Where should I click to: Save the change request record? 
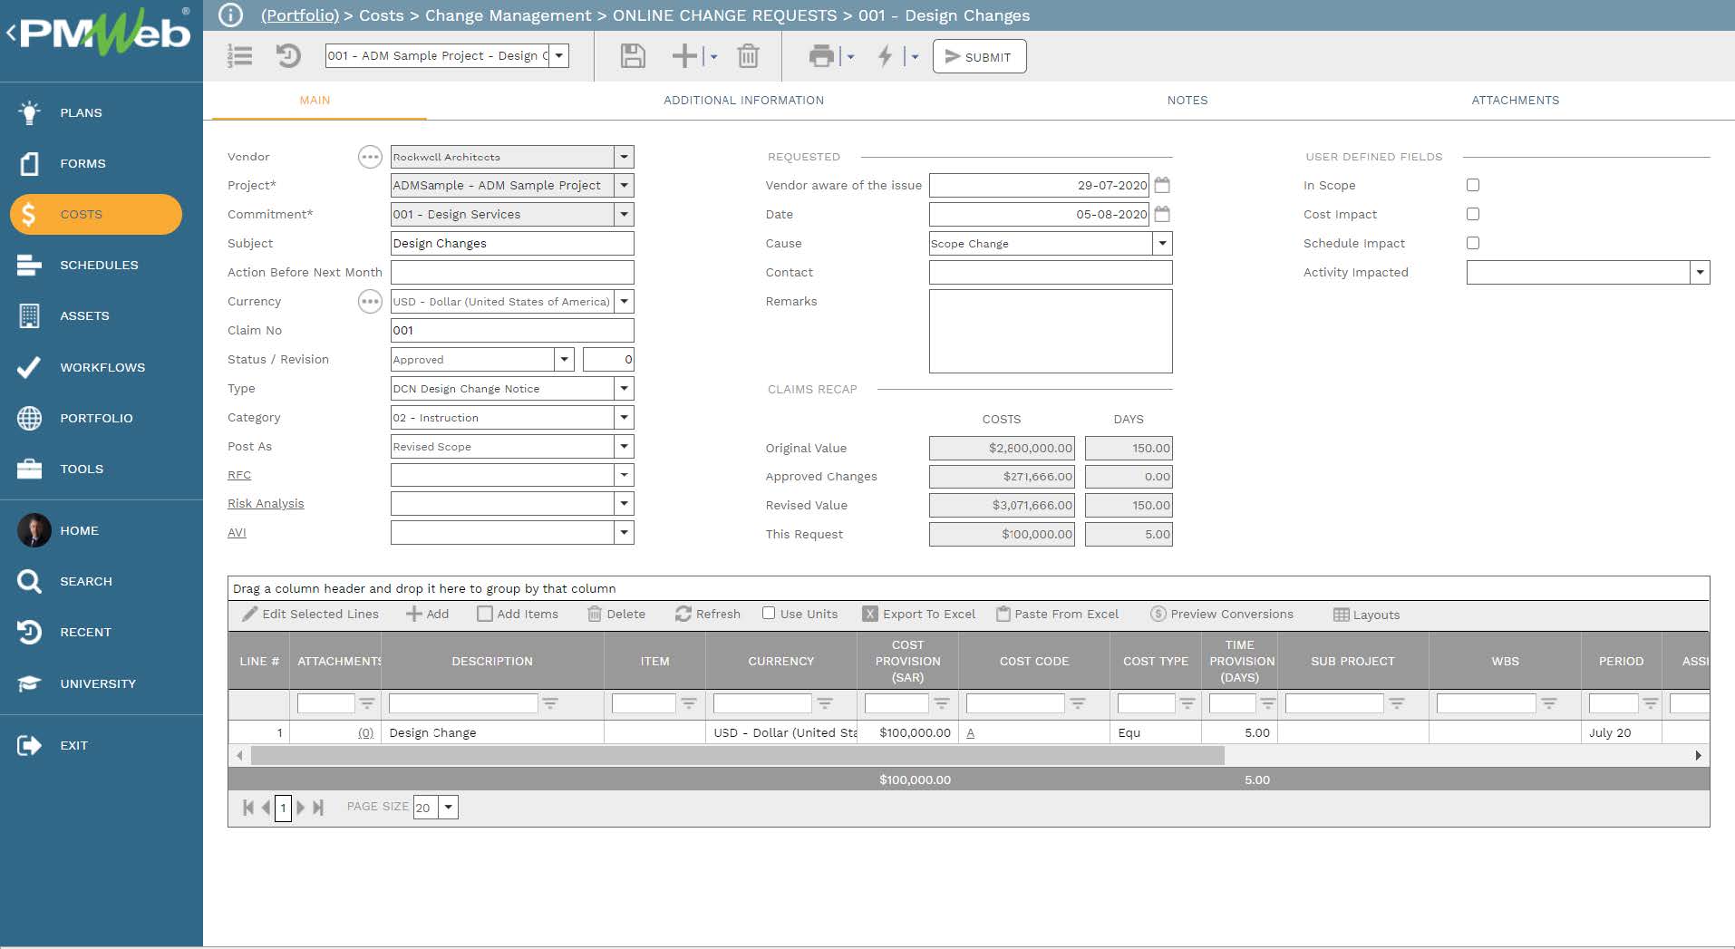pos(633,56)
